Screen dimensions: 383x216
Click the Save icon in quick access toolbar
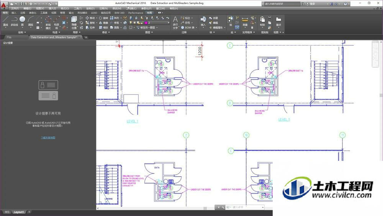(21, 4)
